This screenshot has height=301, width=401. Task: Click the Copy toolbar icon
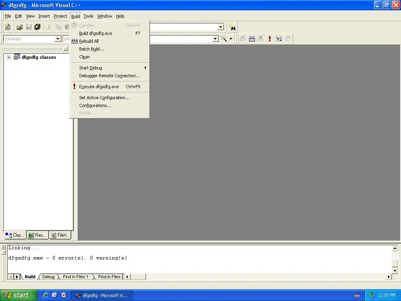pyautogui.click(x=59, y=27)
